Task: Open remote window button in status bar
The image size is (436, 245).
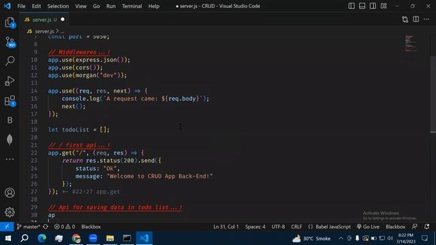Action: (x=7, y=227)
